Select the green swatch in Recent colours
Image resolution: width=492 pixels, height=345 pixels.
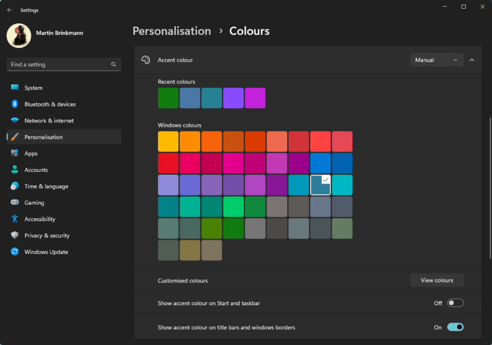(x=168, y=98)
